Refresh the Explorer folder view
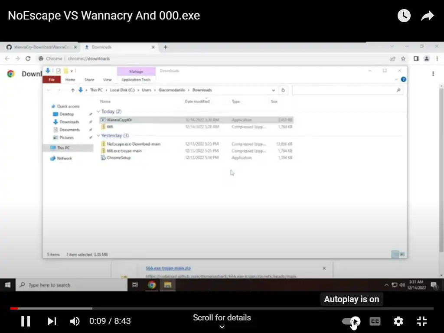The height and width of the screenshot is (333, 444). click(283, 90)
